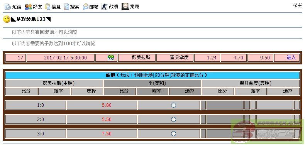Open the 邮箱 mailbox icon
The width and height of the screenshot is (305, 145).
[86, 7]
